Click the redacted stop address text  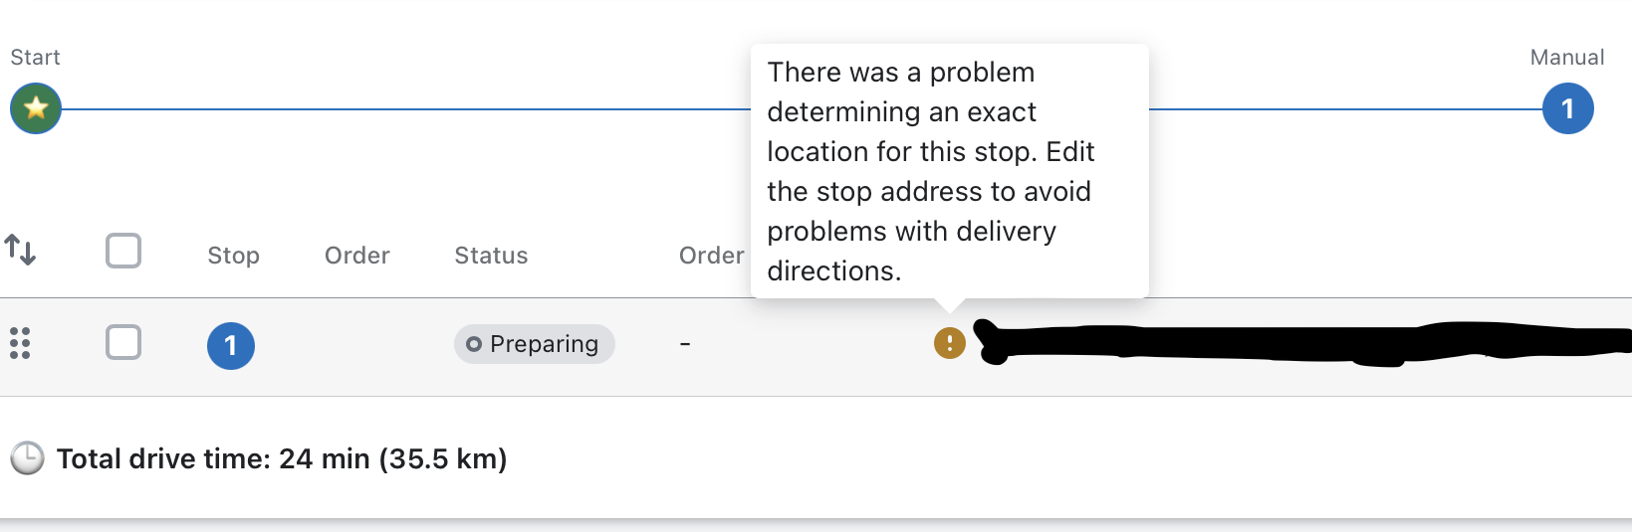click(x=1294, y=343)
